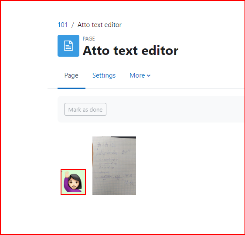
Task: Click the emoji's purple shirt
Action: [x=67, y=185]
